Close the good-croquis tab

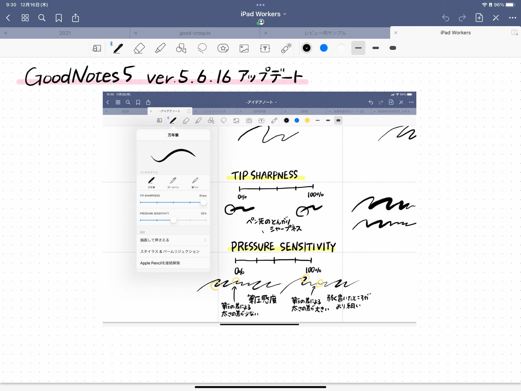[136, 33]
